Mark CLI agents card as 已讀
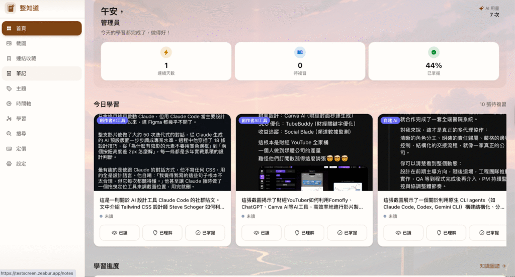515x277 pixels. coord(403,233)
